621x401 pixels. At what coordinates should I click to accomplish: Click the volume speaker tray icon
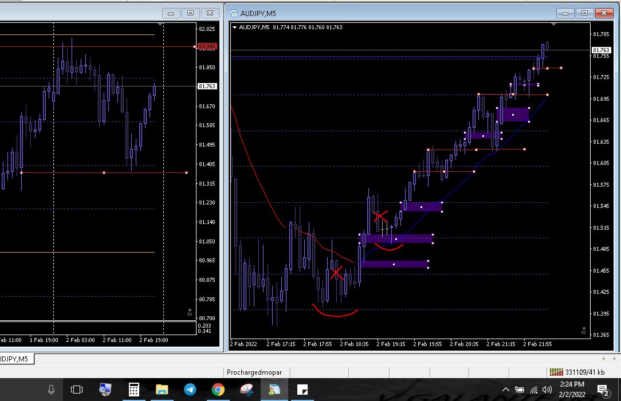547,390
